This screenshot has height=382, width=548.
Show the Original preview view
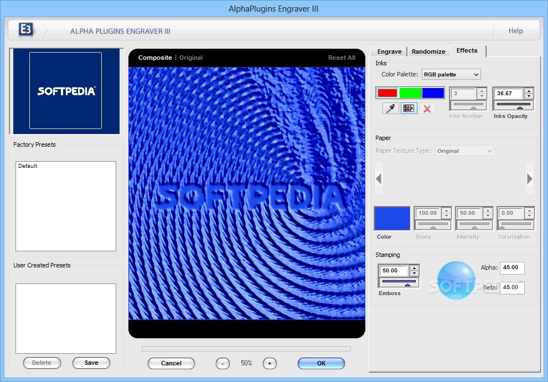(x=191, y=58)
